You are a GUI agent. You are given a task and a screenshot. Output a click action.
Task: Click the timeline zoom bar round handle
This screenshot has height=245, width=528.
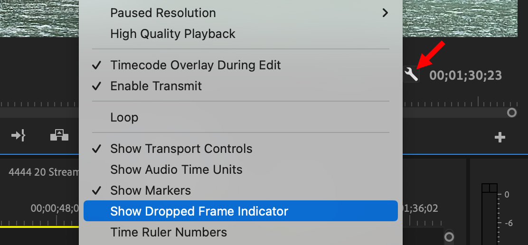(x=449, y=236)
